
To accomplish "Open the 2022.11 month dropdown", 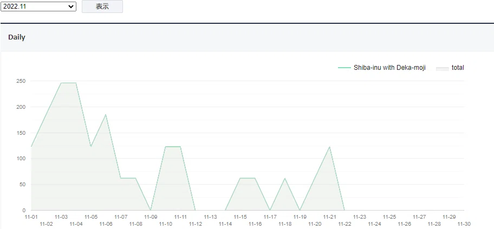I will [x=38, y=6].
